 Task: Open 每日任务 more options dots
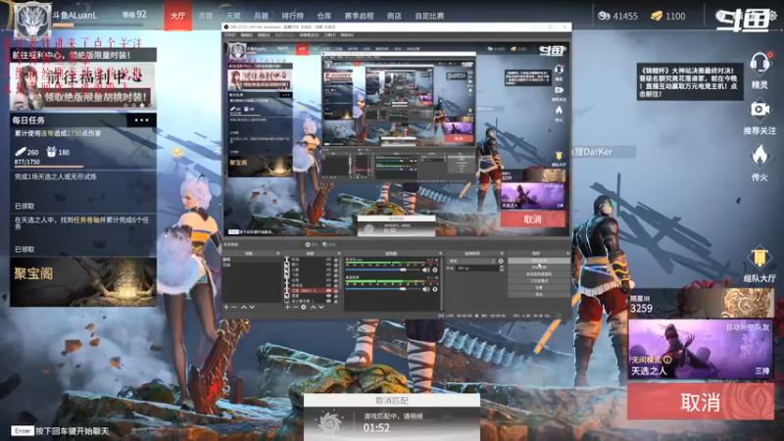point(141,120)
